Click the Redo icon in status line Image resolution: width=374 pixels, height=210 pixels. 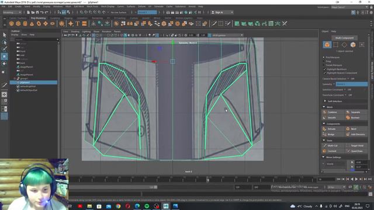click(x=47, y=12)
